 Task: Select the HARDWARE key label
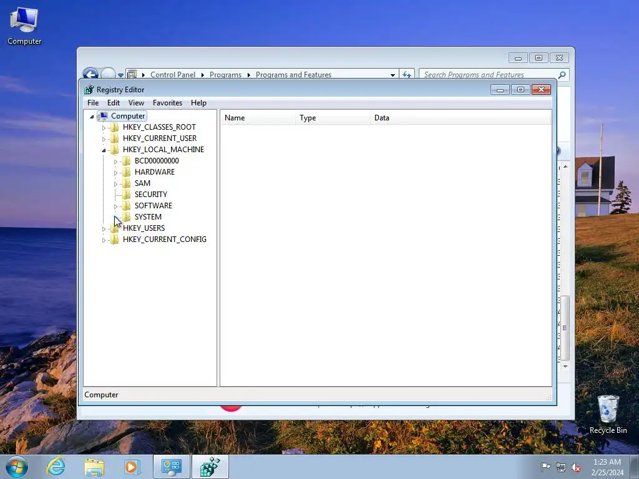click(x=155, y=172)
